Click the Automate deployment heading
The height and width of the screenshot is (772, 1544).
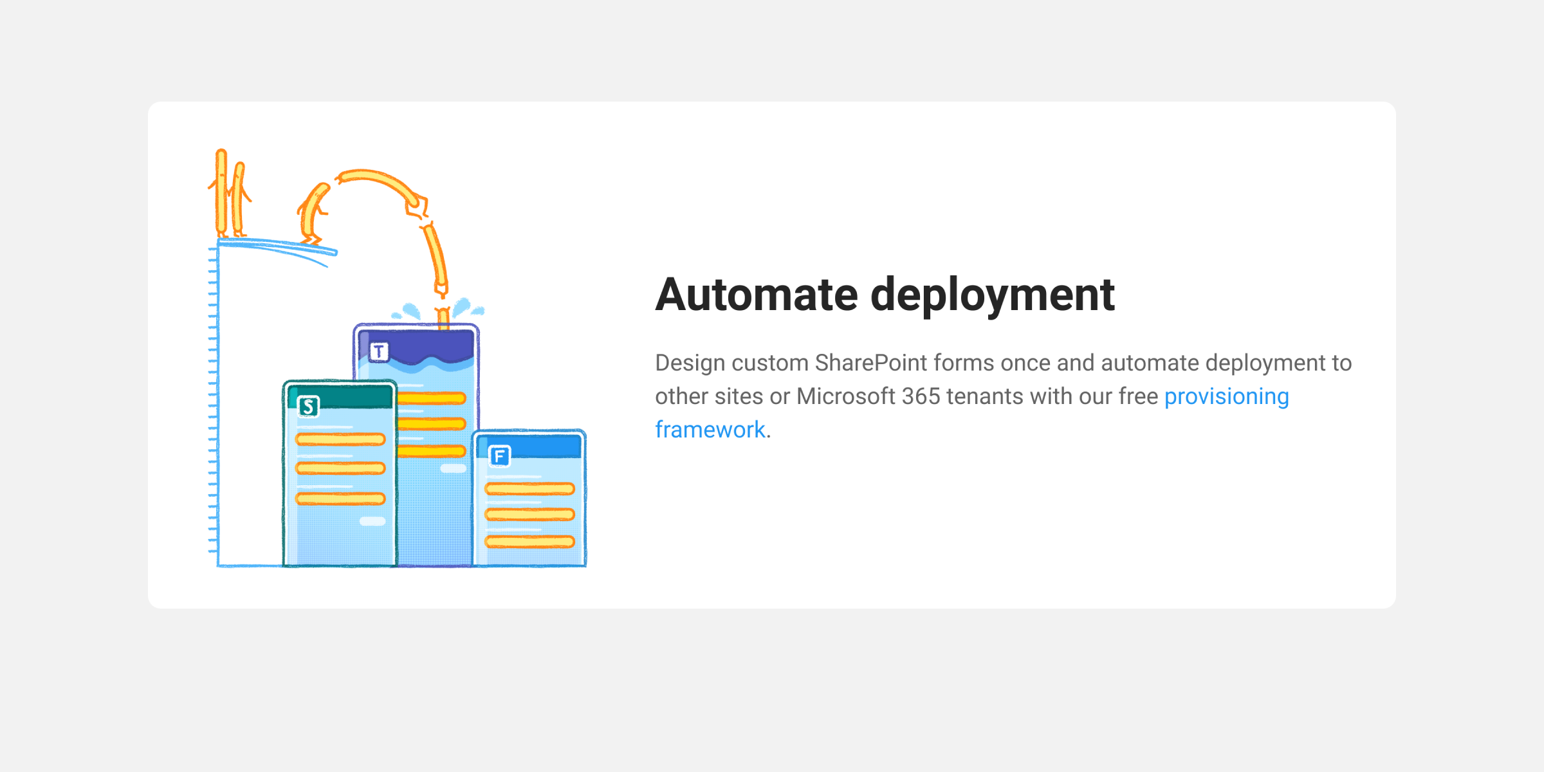[885, 295]
